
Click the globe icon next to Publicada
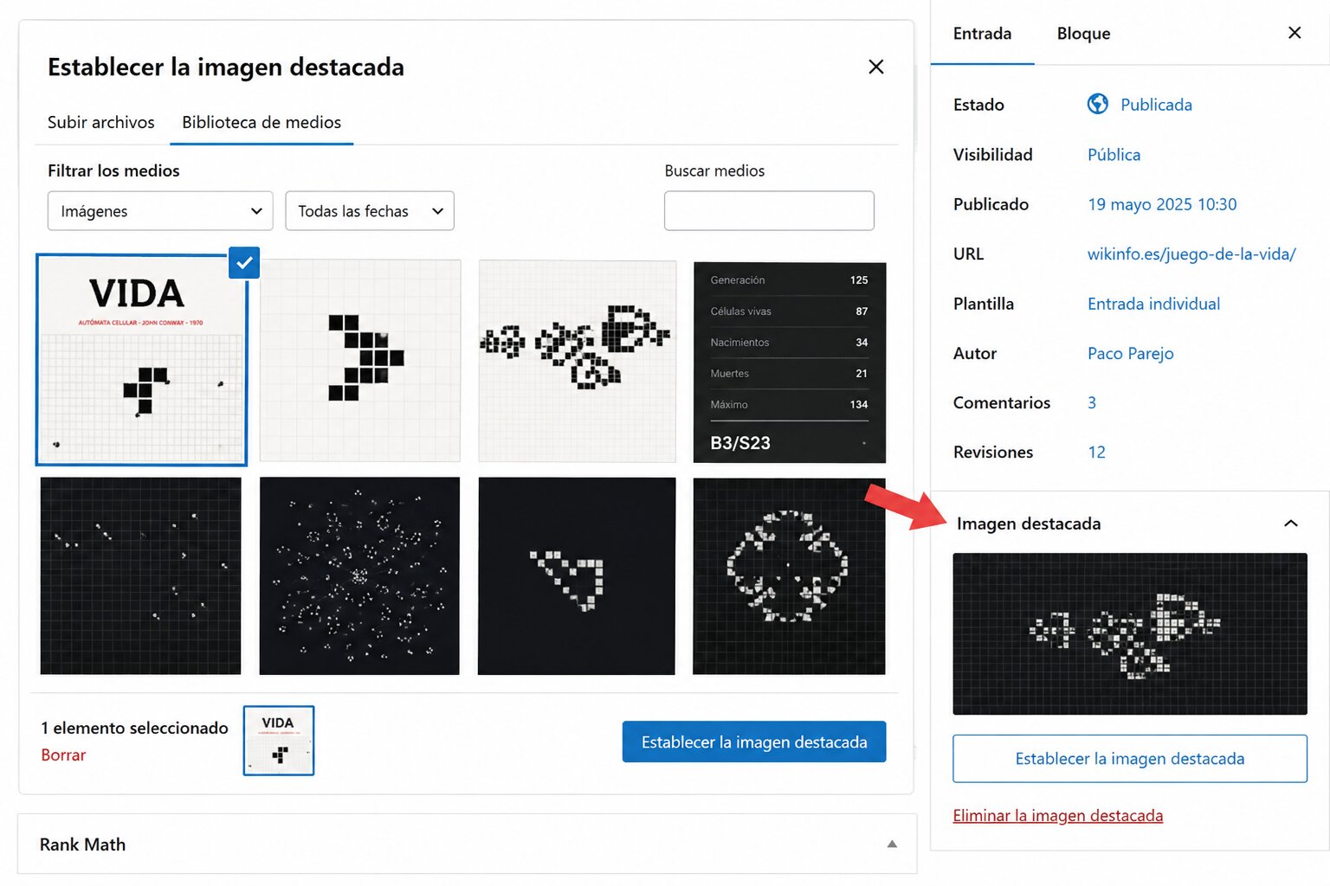click(1098, 104)
